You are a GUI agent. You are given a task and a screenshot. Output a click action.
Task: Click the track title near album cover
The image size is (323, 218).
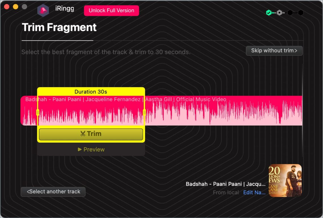pyautogui.click(x=226, y=184)
